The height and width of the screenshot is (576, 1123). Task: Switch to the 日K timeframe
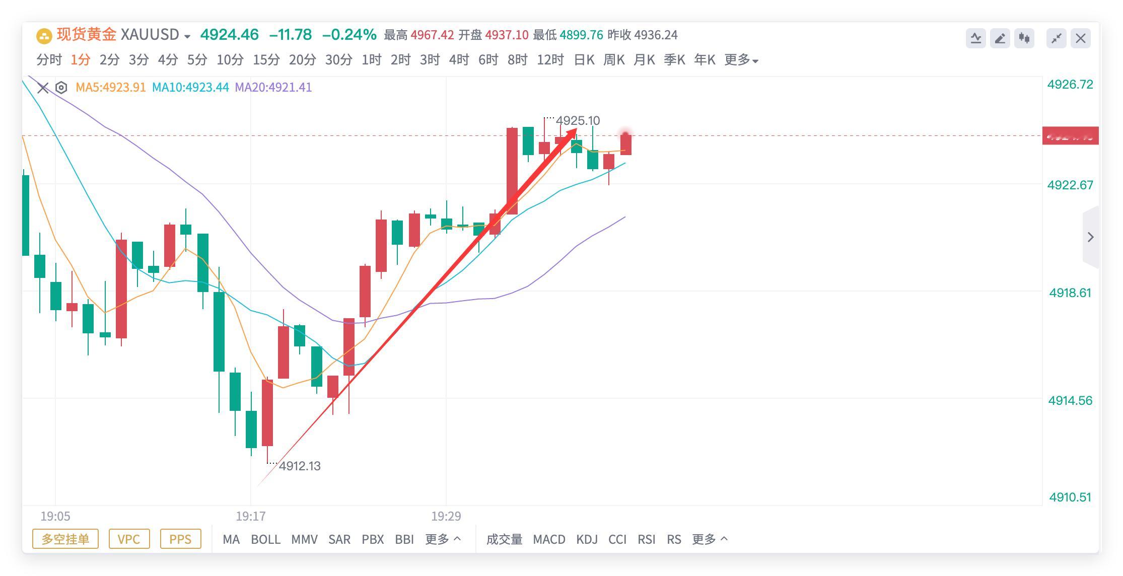click(x=584, y=60)
